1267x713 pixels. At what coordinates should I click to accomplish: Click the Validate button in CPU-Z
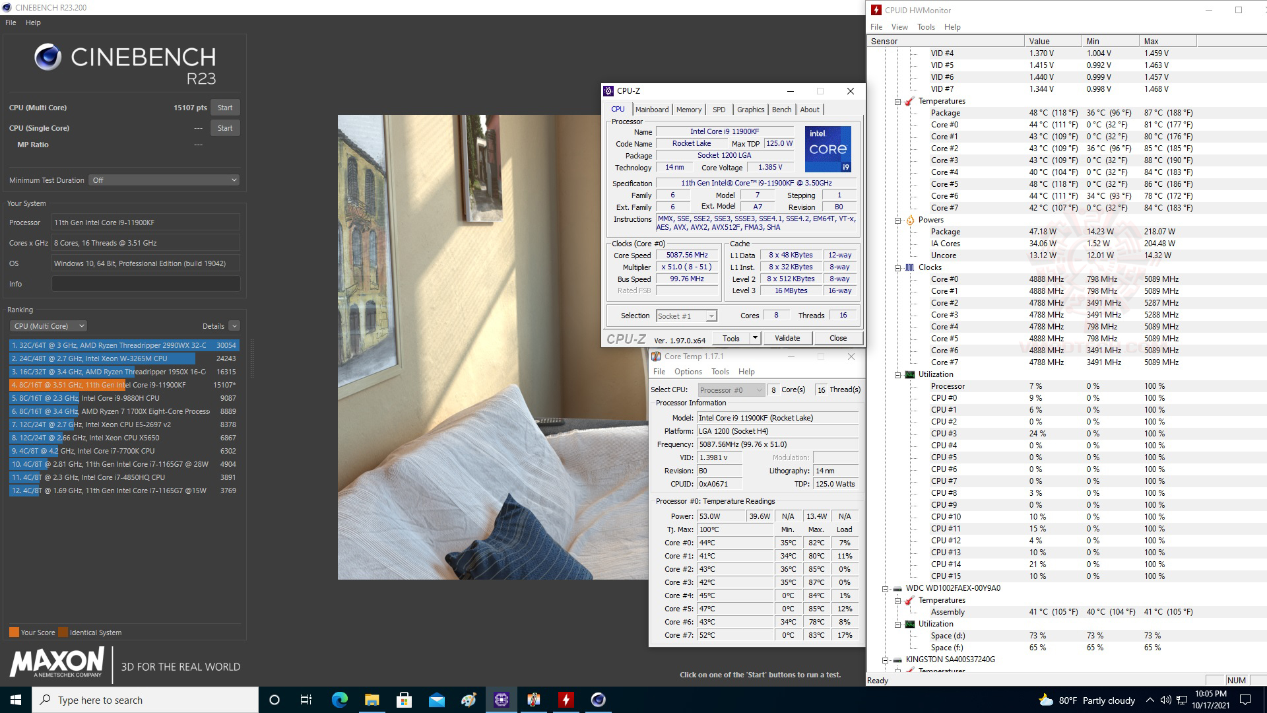(x=787, y=338)
